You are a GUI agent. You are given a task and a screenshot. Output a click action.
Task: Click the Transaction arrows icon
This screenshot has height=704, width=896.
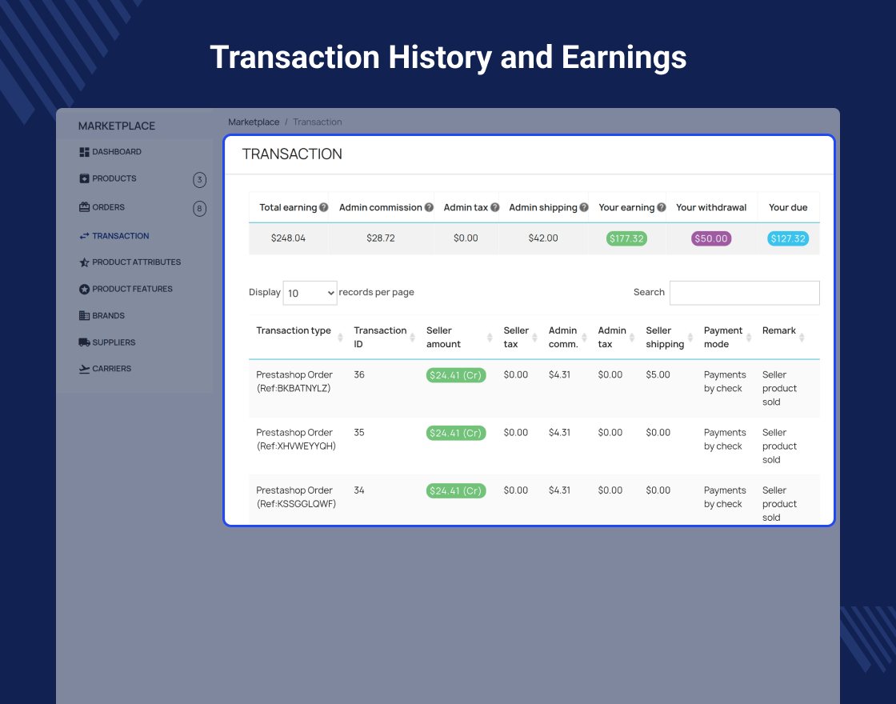coord(84,235)
